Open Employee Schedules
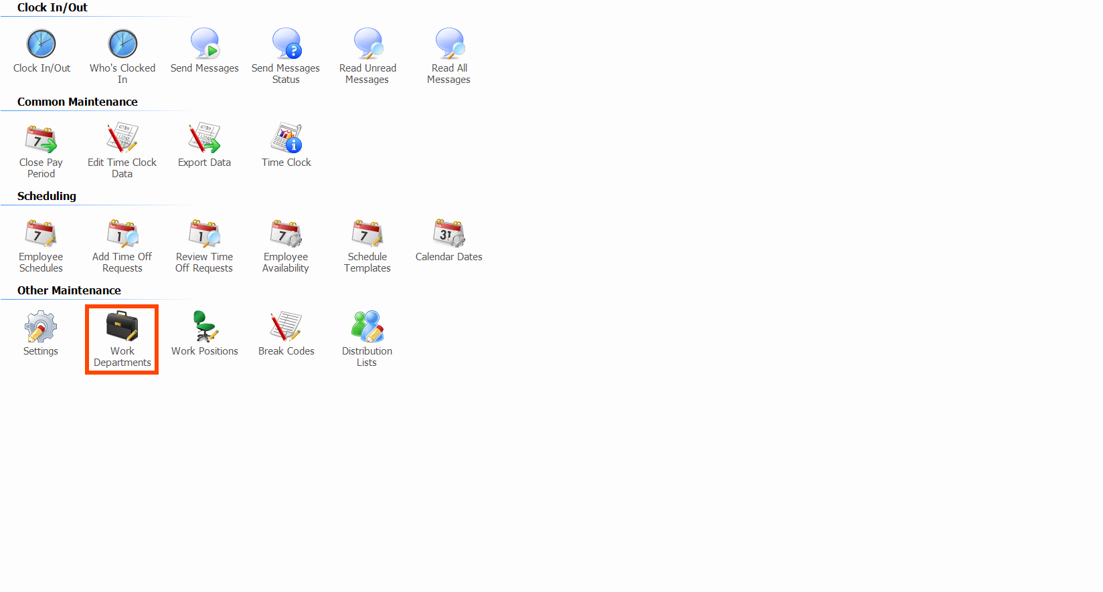Screen dimensions: 1103x592 pyautogui.click(x=41, y=245)
